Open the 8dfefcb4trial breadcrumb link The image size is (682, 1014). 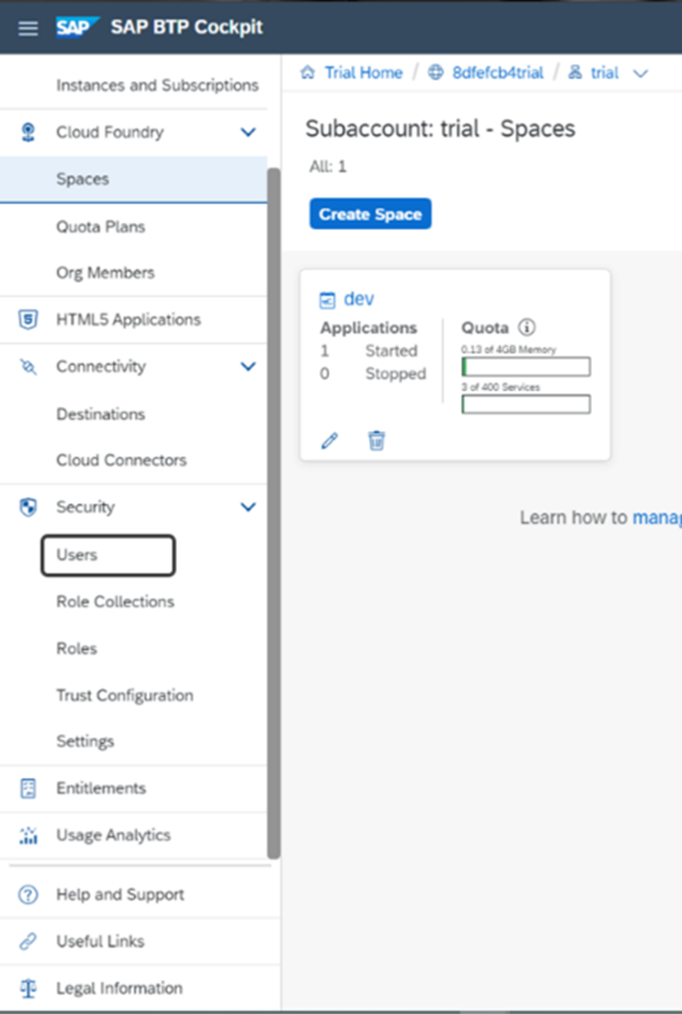tap(497, 72)
